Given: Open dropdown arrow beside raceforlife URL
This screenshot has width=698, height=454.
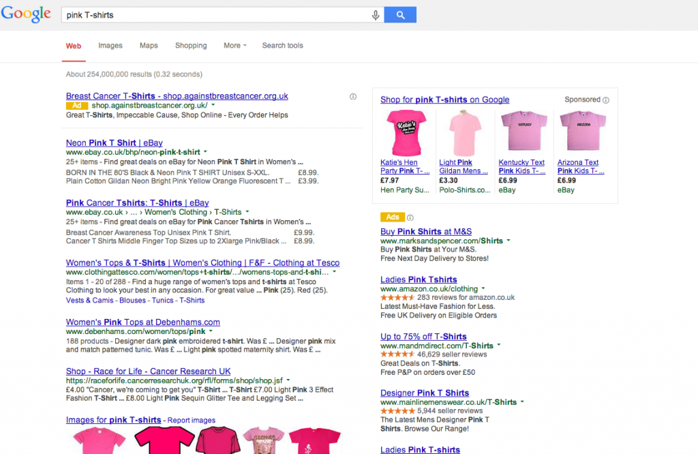Looking at the screenshot, I should click(x=288, y=380).
